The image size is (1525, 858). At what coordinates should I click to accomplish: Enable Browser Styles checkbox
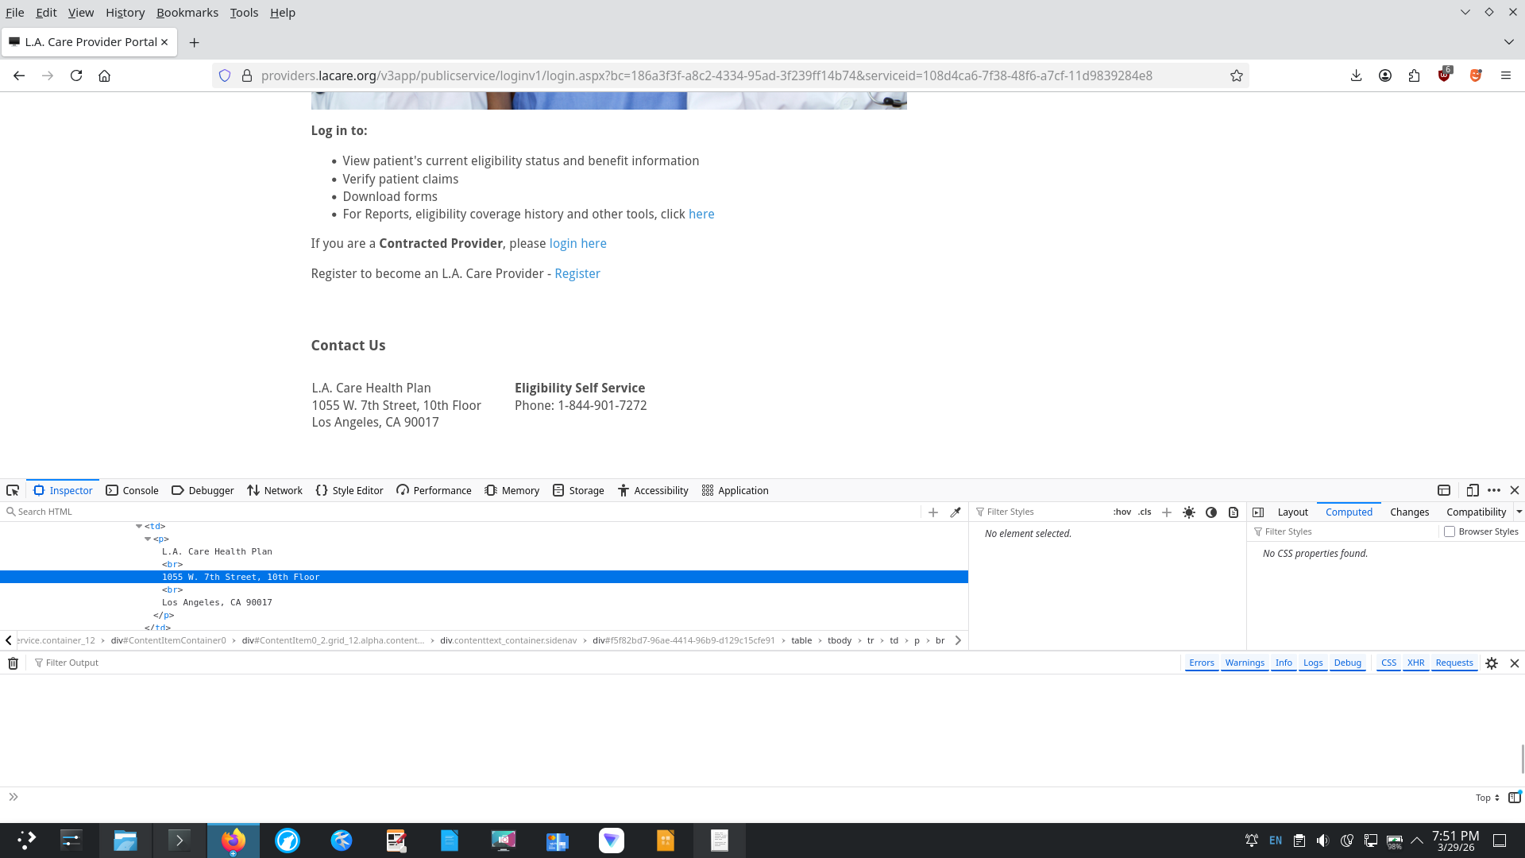[x=1450, y=532]
